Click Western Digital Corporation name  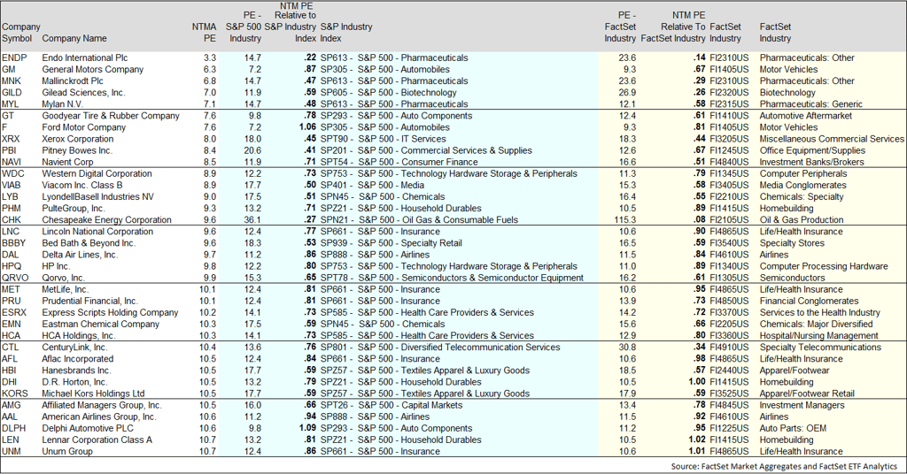97,173
